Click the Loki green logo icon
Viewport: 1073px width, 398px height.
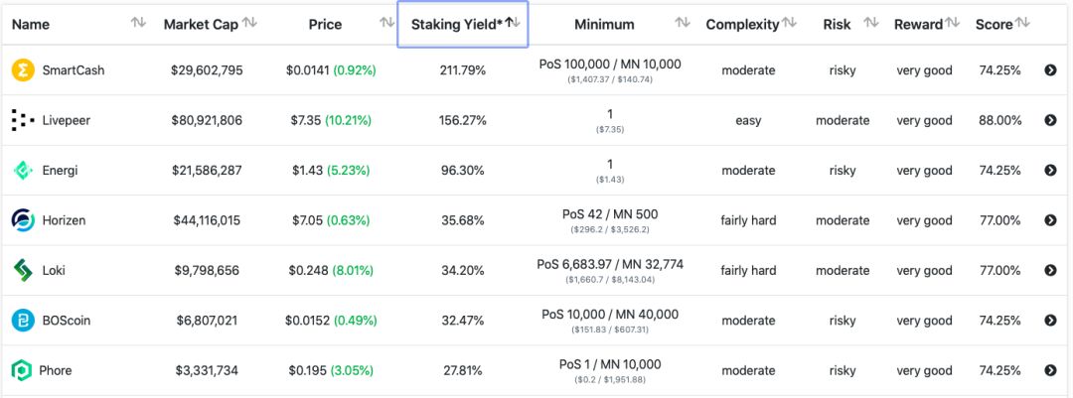click(x=22, y=270)
